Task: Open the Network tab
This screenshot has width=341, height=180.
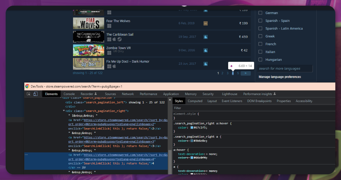Action: tap(128, 94)
